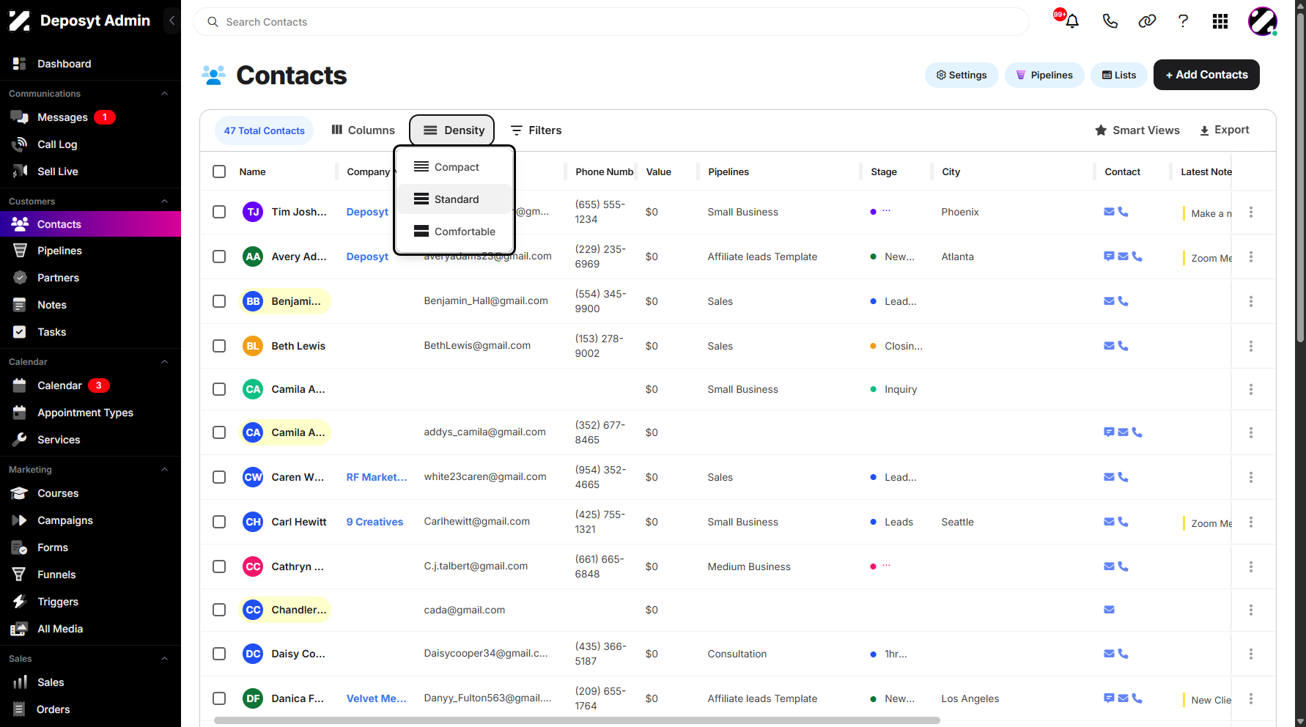Select the Daisy Co row checkbox
Screen dimensions: 1306x727
(219, 654)
